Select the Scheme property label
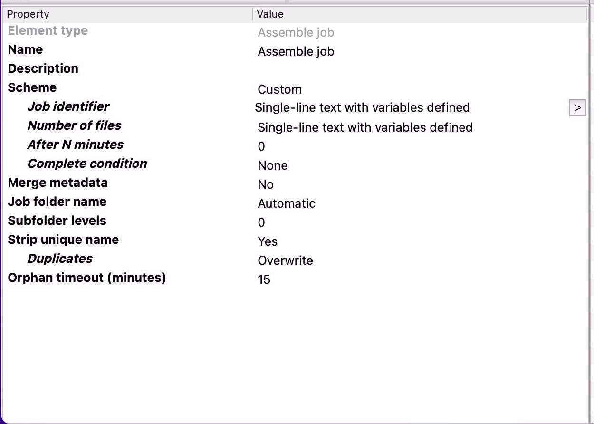Viewport: 594px width, 424px height. coord(32,87)
